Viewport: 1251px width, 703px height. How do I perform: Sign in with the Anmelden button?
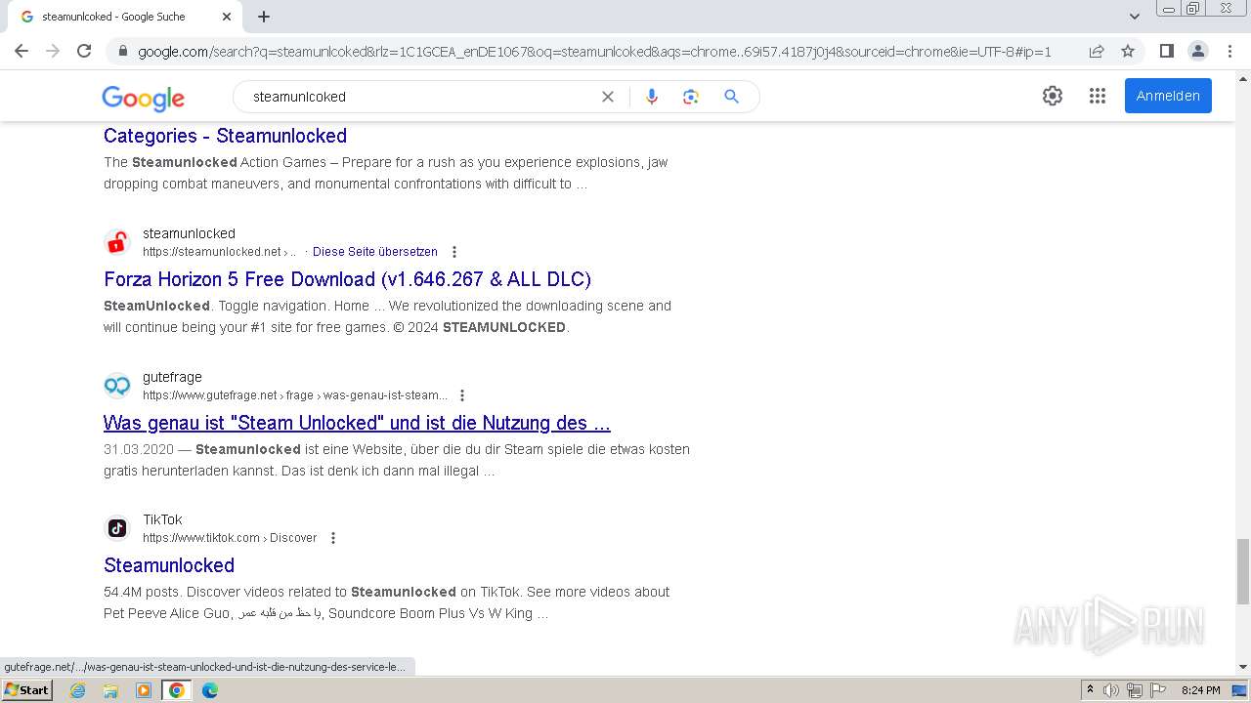pos(1168,96)
